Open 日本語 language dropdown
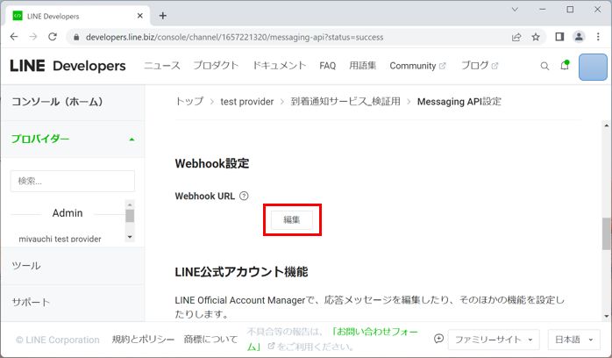This screenshot has width=612, height=358. tap(573, 340)
